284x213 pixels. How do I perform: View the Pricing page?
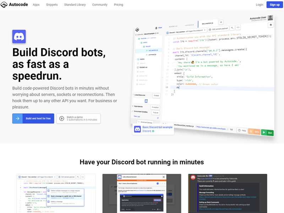pos(119,5)
